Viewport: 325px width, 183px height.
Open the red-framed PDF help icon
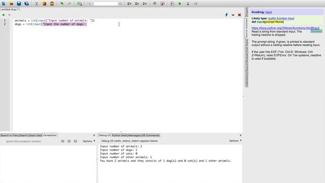(162, 4)
